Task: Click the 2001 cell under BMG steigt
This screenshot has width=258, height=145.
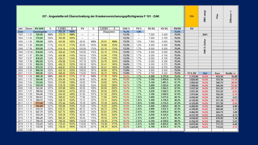Action: 205,35
